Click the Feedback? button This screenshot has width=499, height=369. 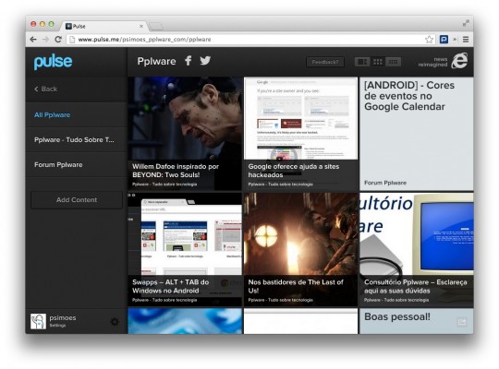(325, 62)
